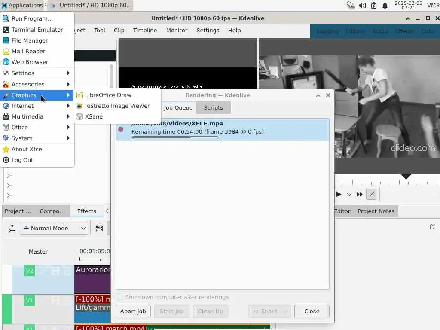Click the Abort Job button
The image size is (440, 330).
coord(133,311)
